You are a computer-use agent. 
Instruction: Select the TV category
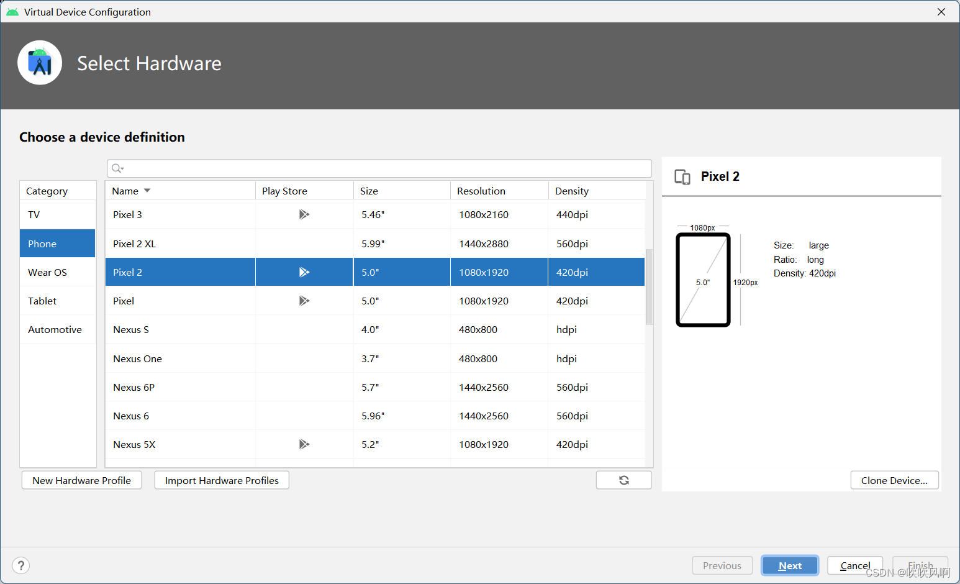58,214
